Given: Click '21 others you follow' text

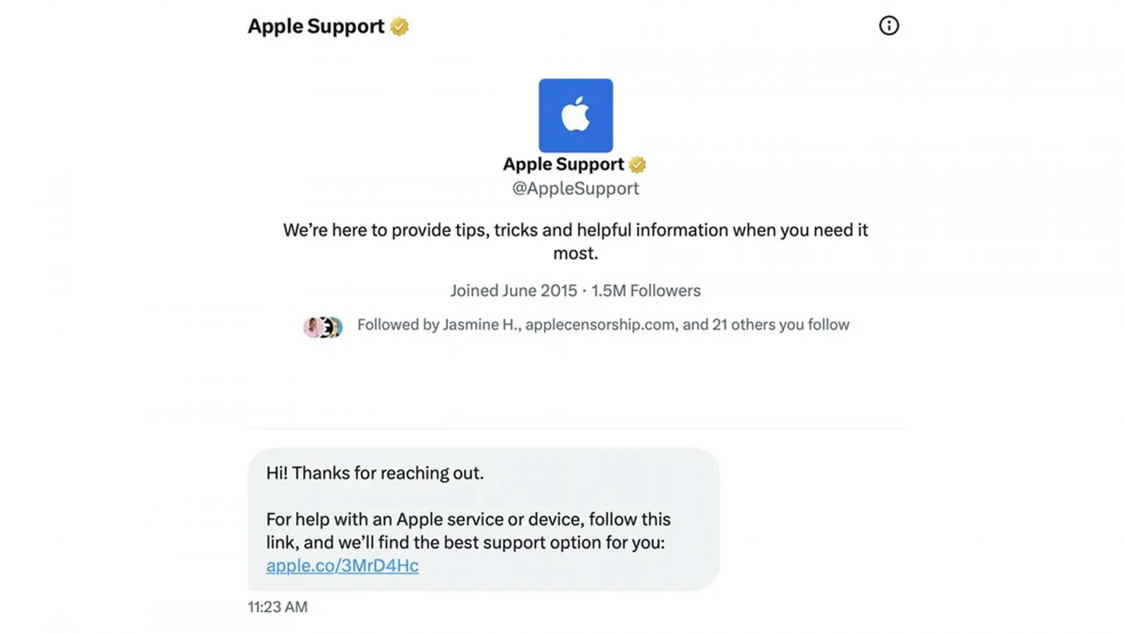Looking at the screenshot, I should [780, 325].
